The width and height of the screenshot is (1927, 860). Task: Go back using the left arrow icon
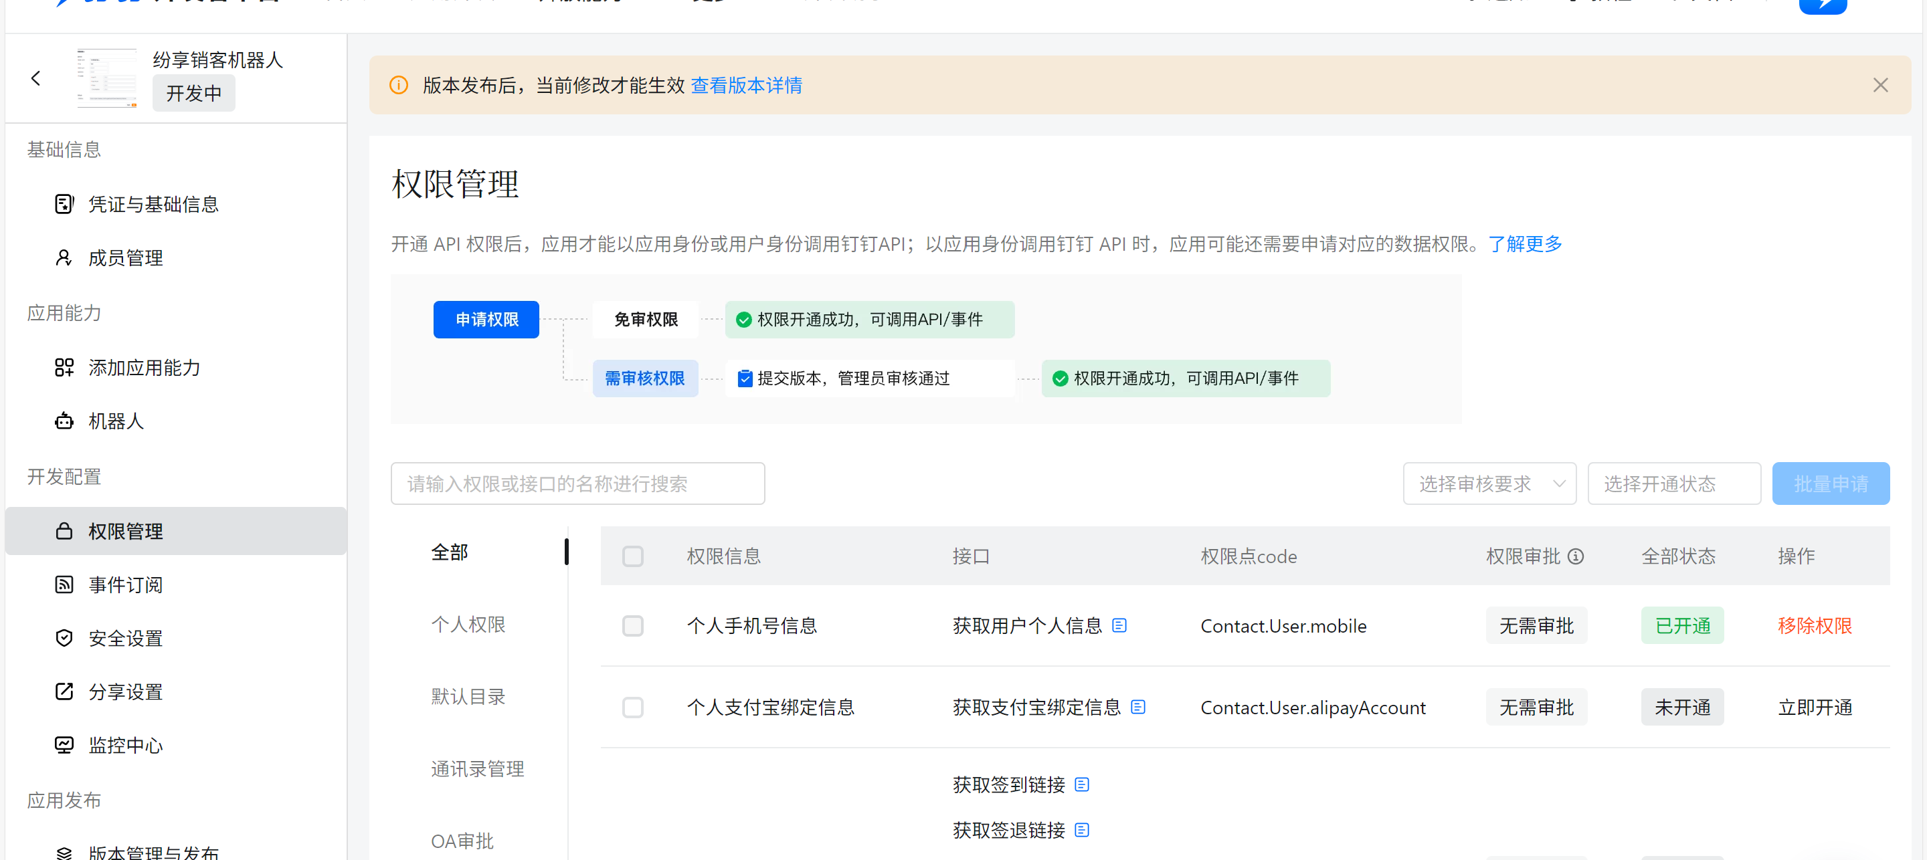(35, 78)
